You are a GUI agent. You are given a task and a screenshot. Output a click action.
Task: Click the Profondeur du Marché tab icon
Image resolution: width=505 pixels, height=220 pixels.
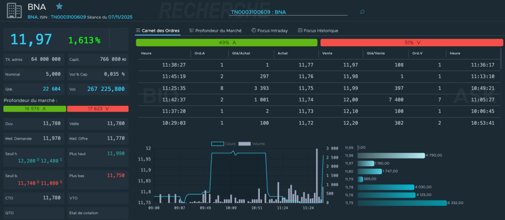point(191,30)
